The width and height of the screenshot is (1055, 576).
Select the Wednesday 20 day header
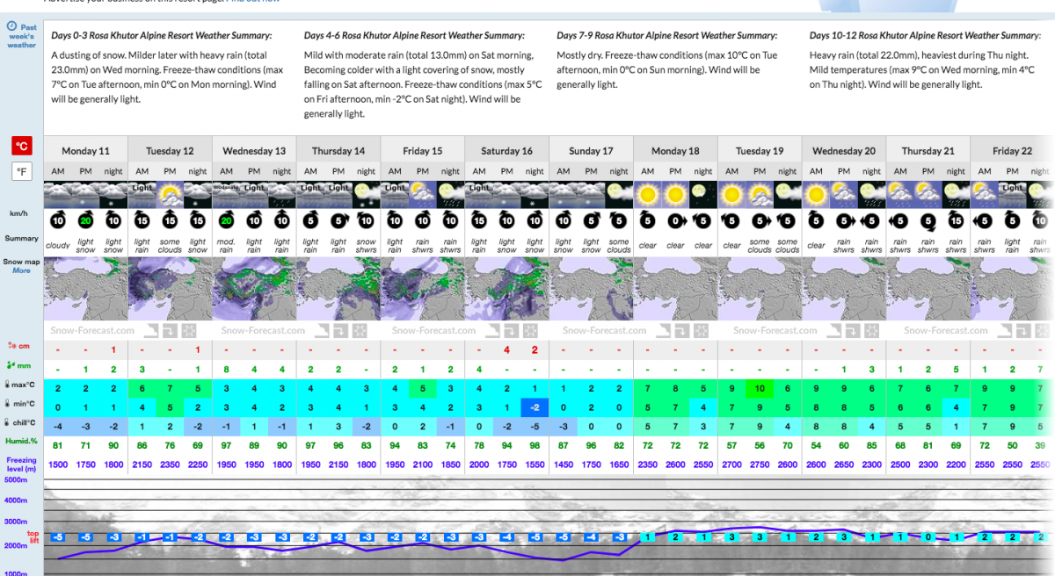pos(844,151)
